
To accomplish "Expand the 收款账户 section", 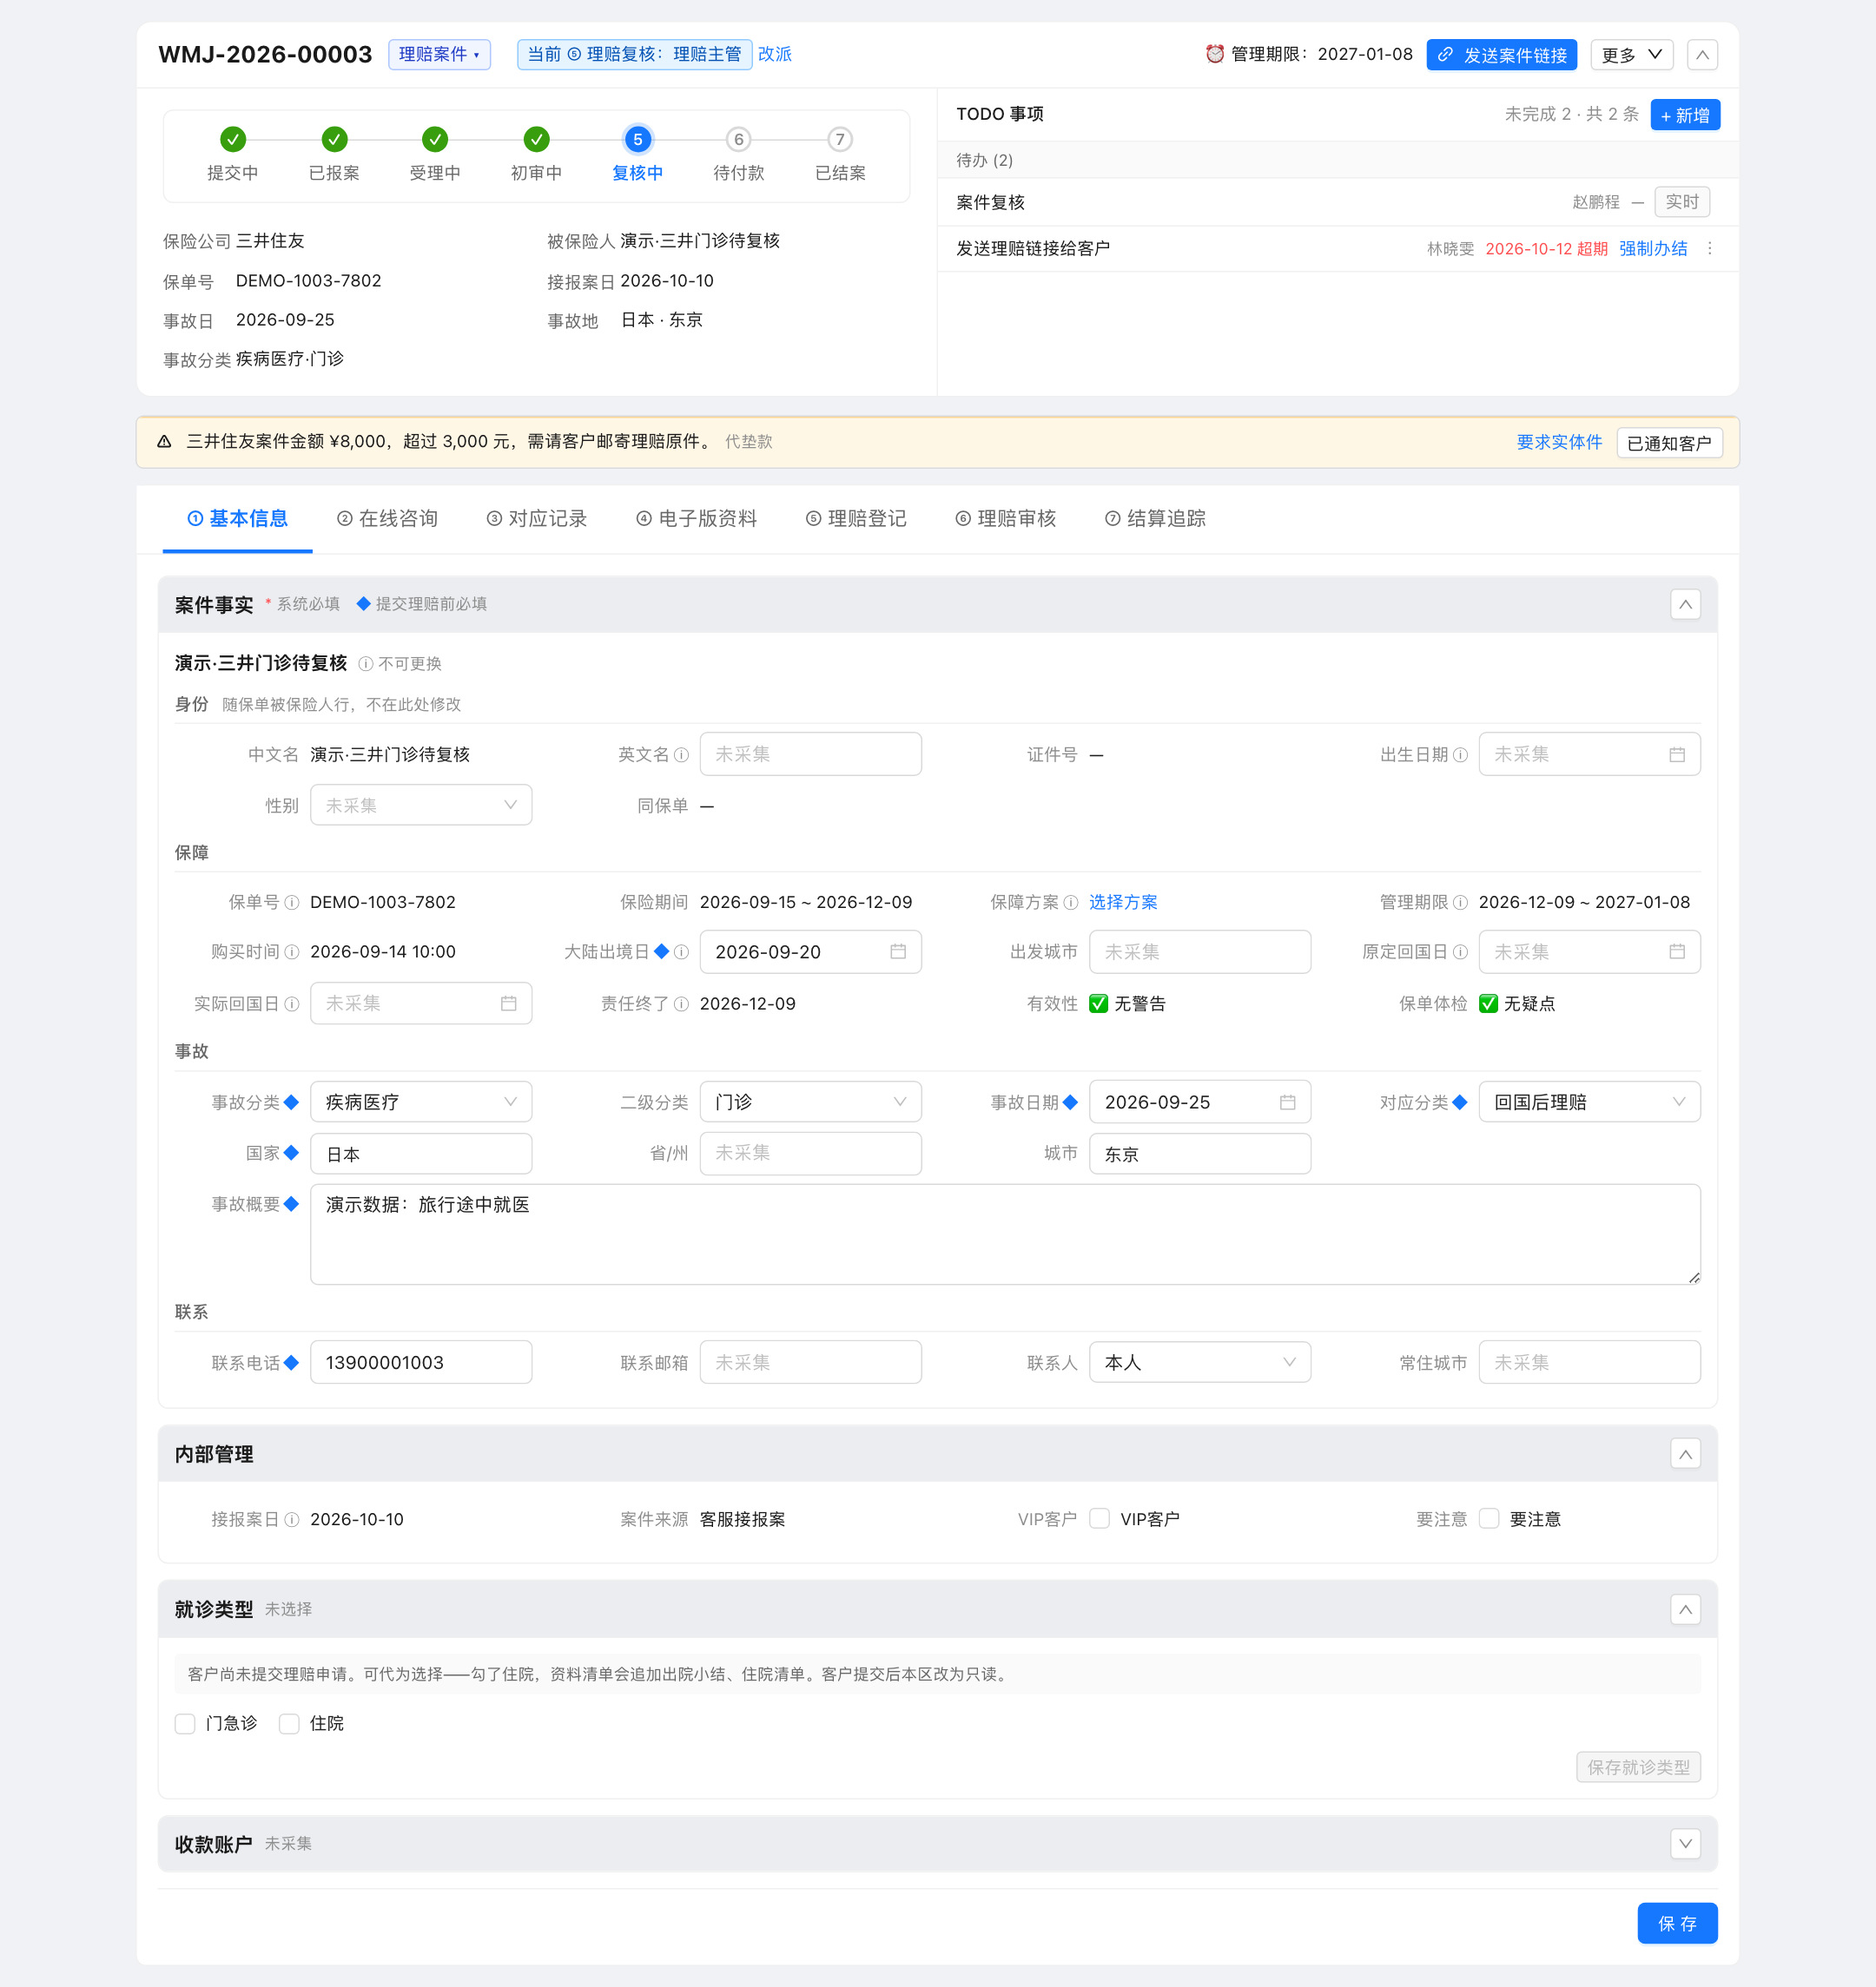I will [x=1685, y=1843].
